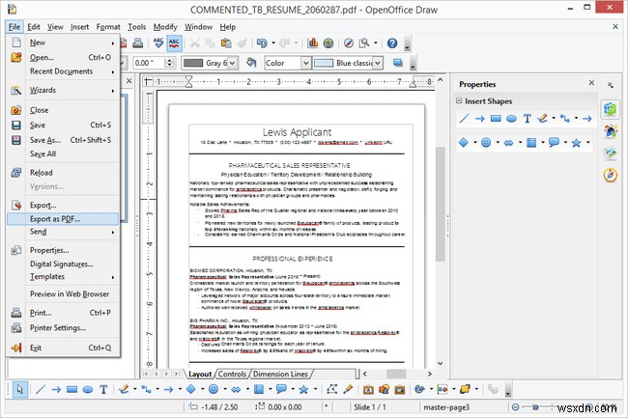Toggle the document modified indicator in status bar
628x418 pixels.
point(326,407)
